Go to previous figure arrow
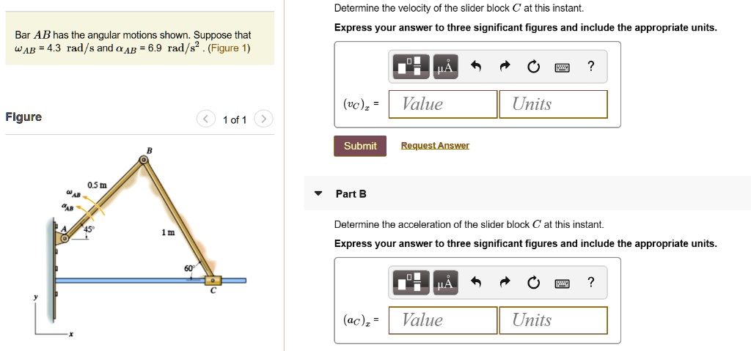This screenshot has height=351, width=751. click(206, 119)
